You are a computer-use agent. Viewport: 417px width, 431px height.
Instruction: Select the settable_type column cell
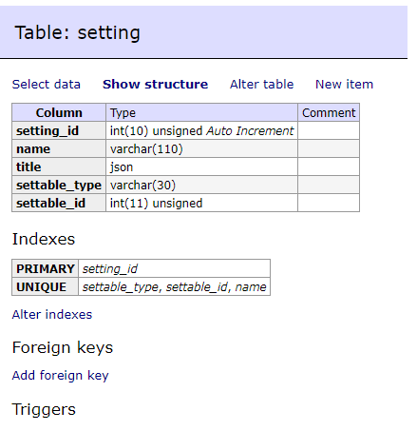point(59,185)
